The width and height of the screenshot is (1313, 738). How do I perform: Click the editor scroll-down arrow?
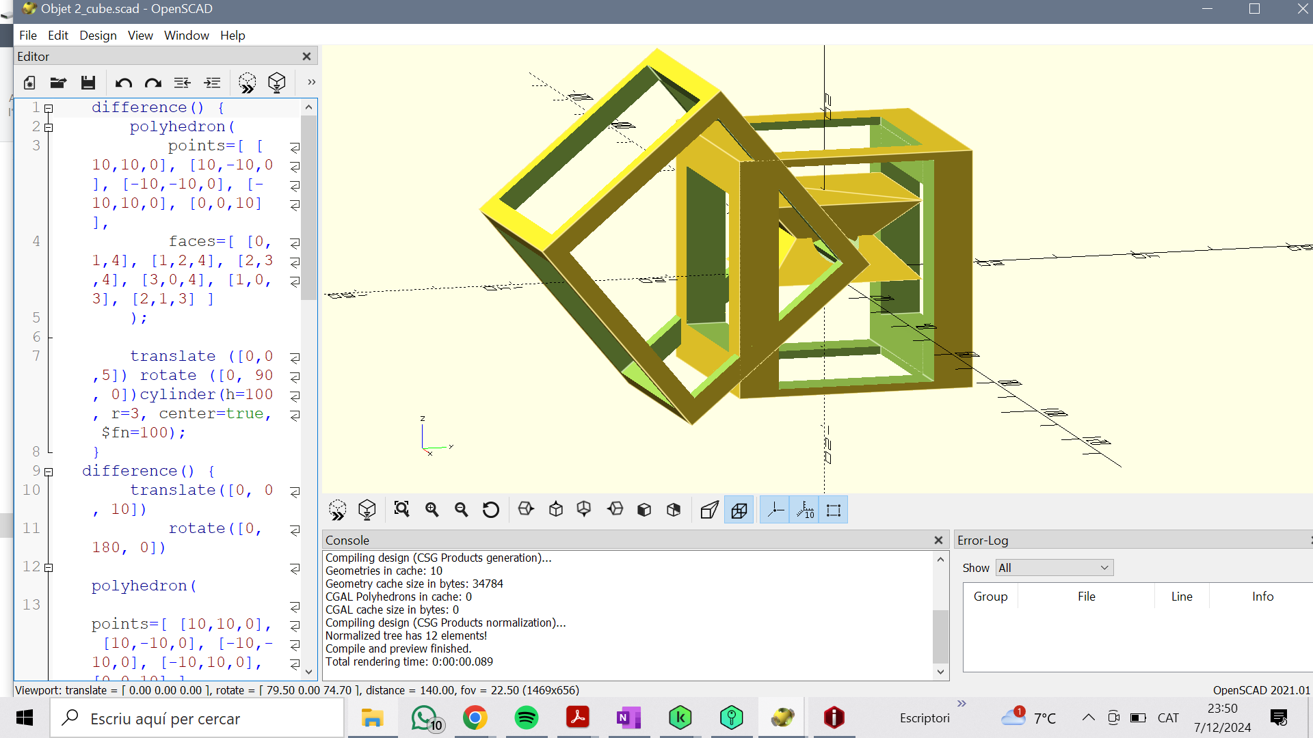[x=308, y=672]
